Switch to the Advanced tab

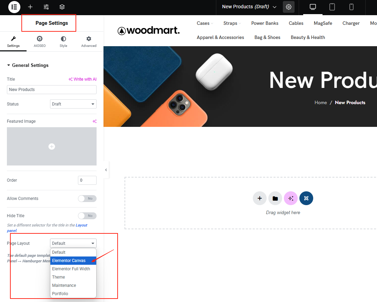pos(89,41)
